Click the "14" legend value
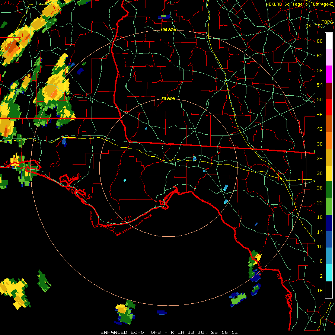 pyautogui.click(x=320, y=232)
